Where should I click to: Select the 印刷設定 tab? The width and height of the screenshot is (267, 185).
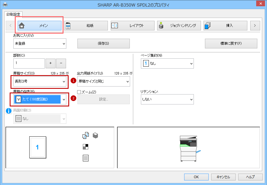coord(13,15)
